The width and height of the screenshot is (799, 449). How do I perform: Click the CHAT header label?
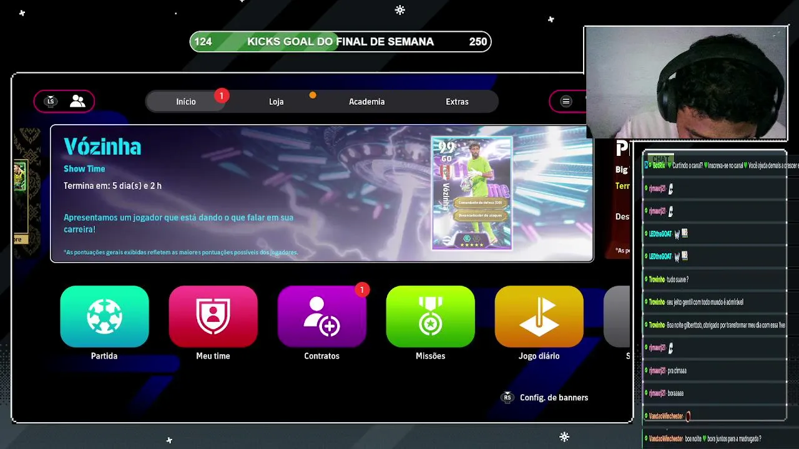point(660,159)
